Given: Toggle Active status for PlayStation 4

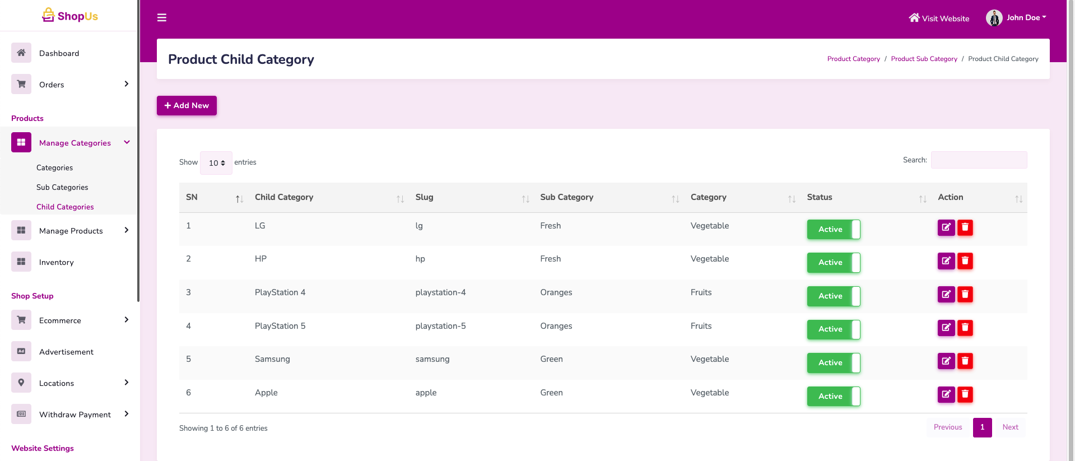Looking at the screenshot, I should tap(833, 296).
